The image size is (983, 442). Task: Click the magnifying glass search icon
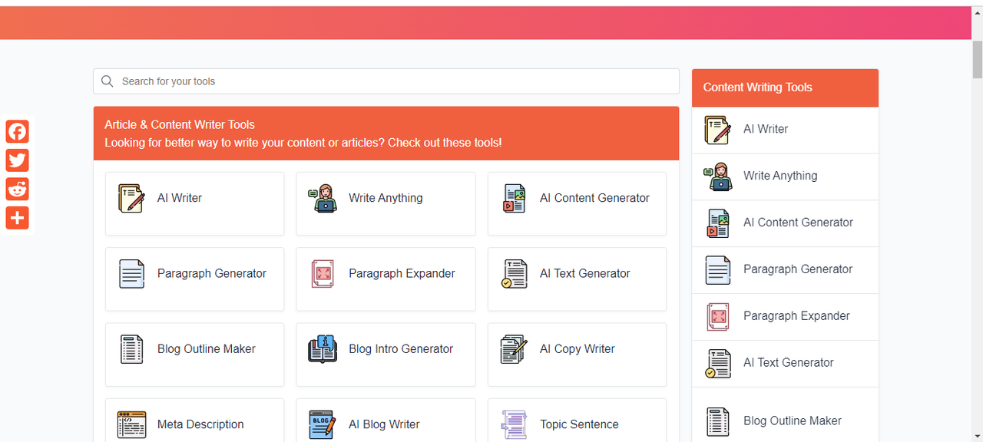click(108, 81)
